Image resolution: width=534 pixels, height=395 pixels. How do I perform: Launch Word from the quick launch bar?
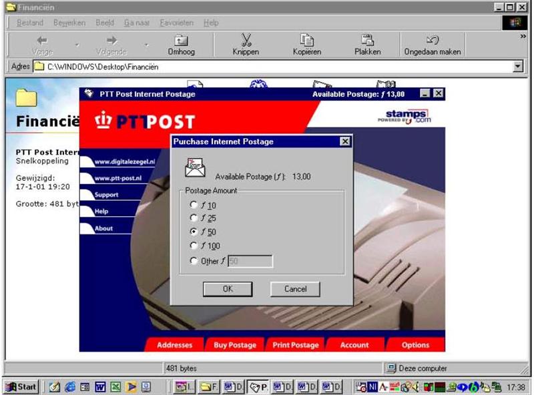pos(100,387)
